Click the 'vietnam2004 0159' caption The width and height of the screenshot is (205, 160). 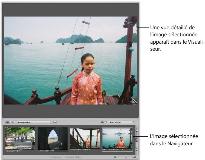(14, 151)
